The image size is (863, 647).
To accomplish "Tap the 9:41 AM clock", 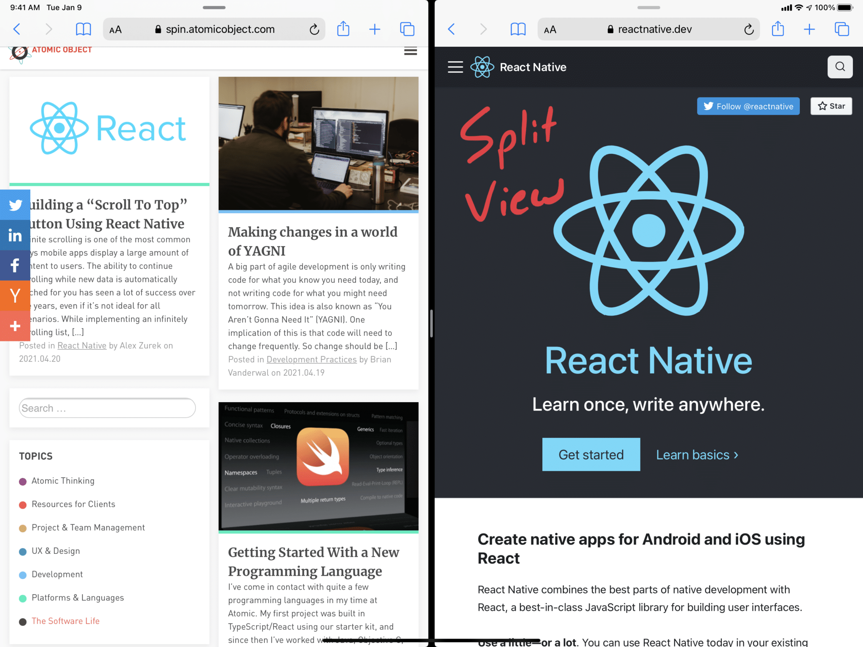I will (25, 8).
